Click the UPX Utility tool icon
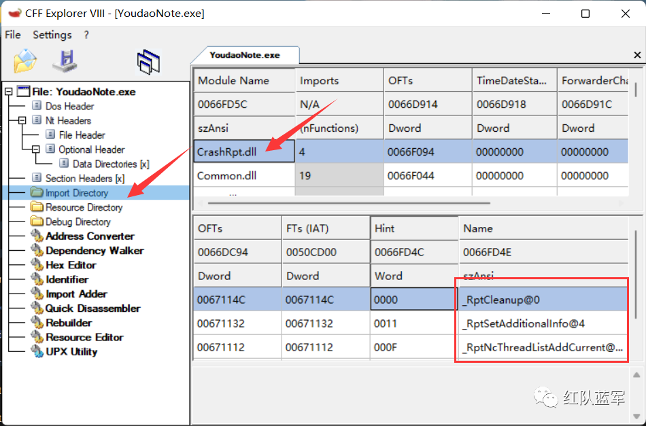646x426 pixels. coord(37,351)
